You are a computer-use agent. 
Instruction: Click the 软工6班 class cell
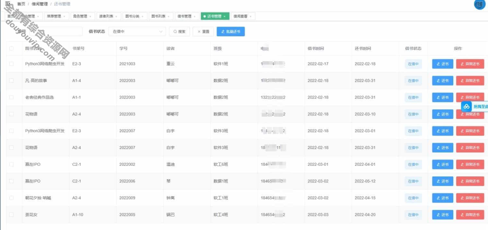click(221, 164)
